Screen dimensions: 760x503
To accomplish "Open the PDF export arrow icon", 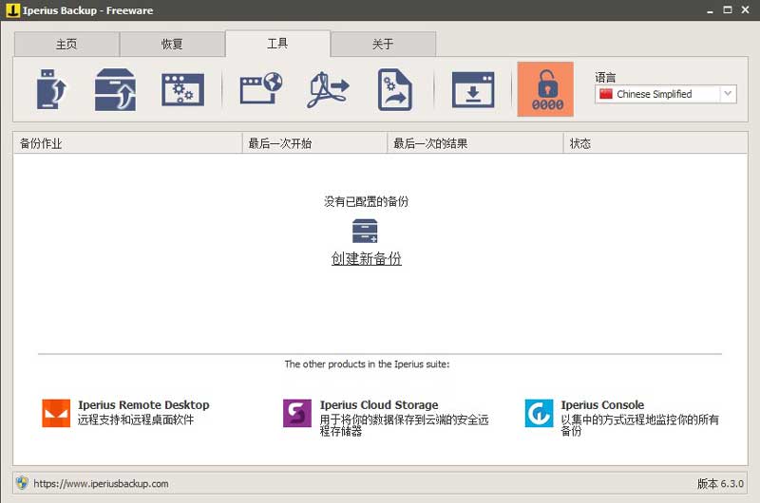I will [x=328, y=89].
